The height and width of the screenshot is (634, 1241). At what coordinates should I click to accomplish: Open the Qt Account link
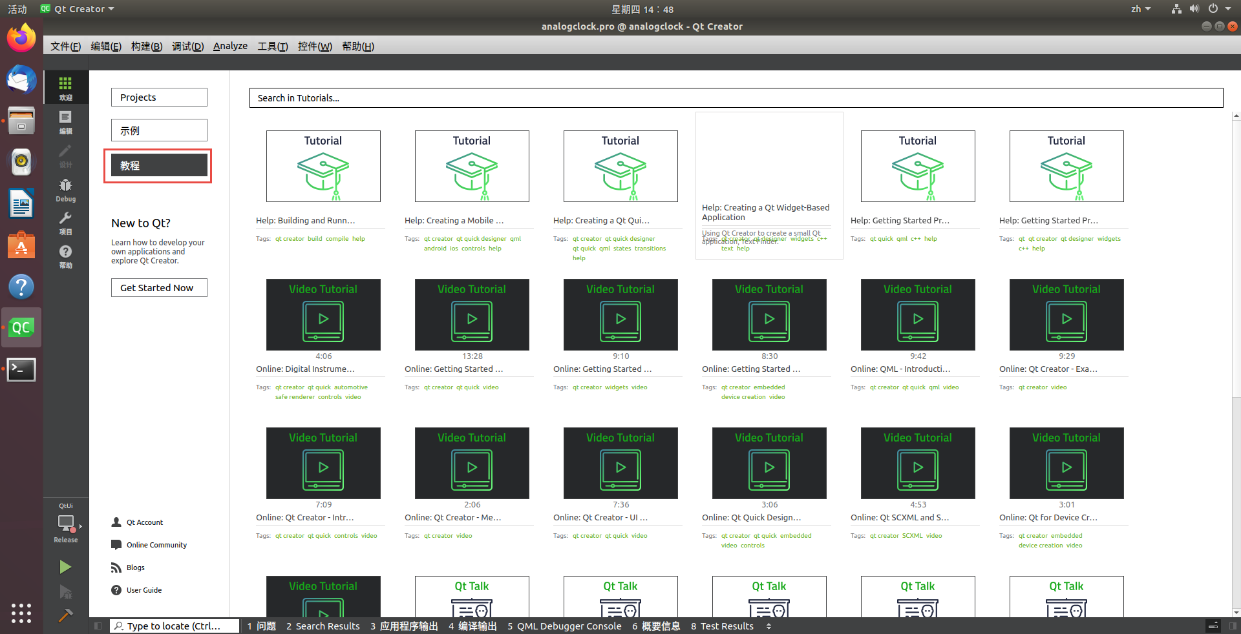click(x=137, y=522)
